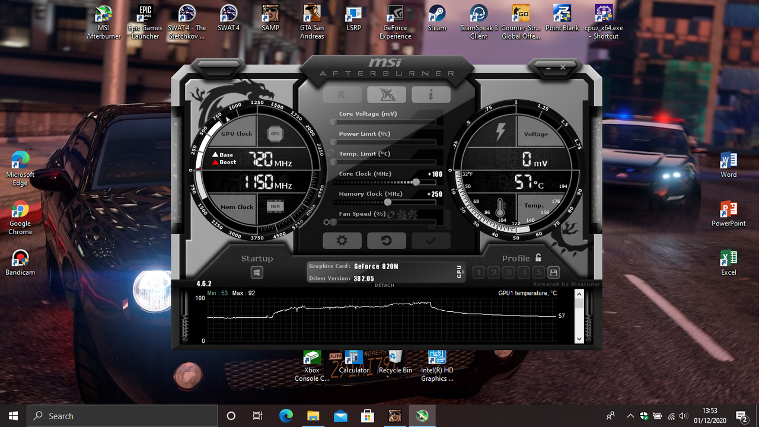Open File Explorer from the taskbar
Image resolution: width=759 pixels, height=427 pixels.
tap(312, 416)
